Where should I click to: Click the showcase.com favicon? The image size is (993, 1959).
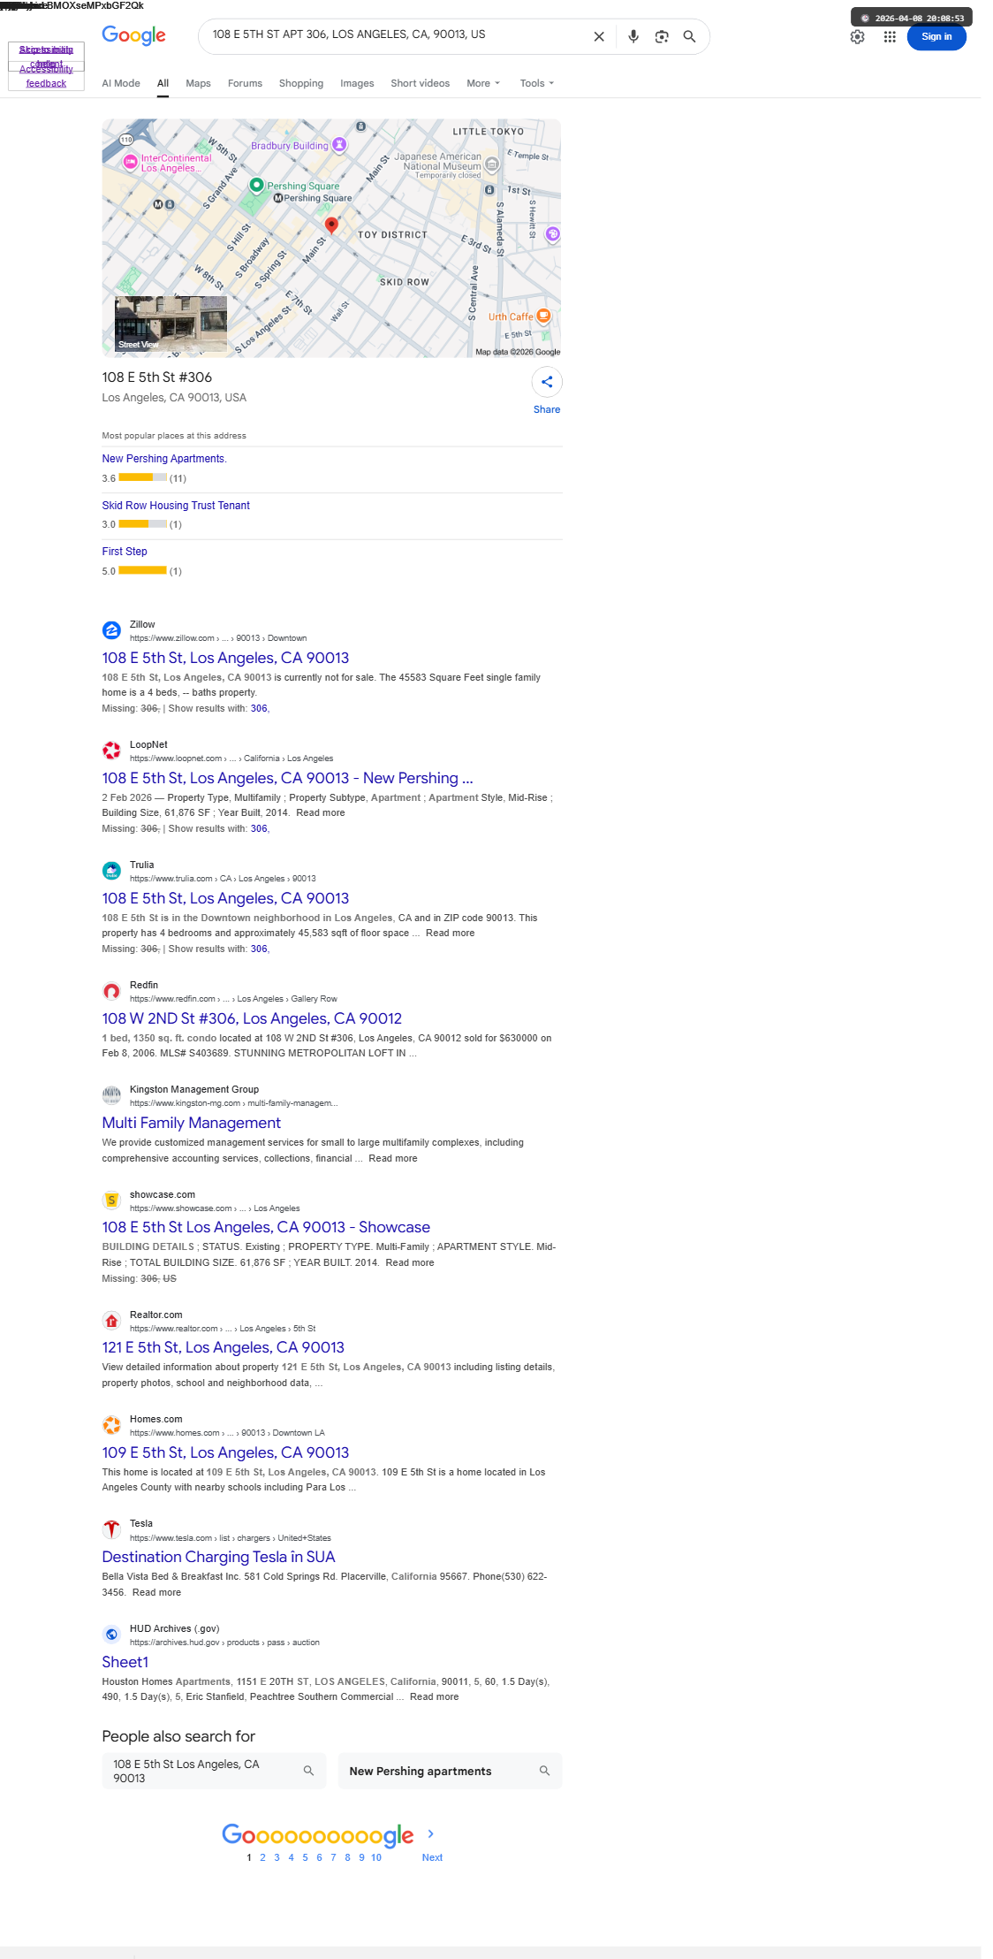point(111,1201)
